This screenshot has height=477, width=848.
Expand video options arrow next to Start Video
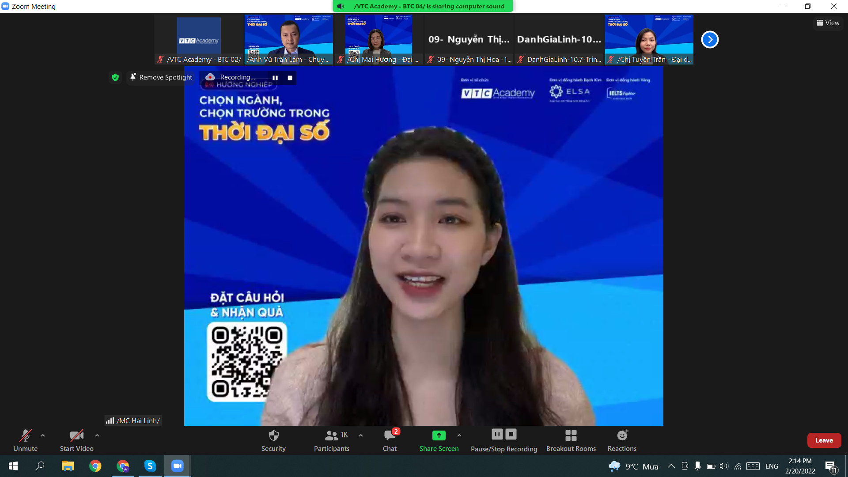[97, 435]
